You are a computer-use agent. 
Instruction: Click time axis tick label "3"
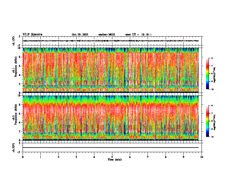(x=76, y=157)
